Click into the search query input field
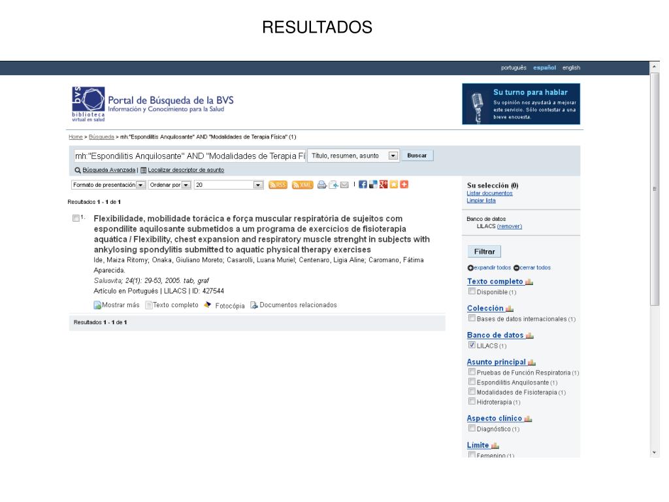 (x=190, y=156)
